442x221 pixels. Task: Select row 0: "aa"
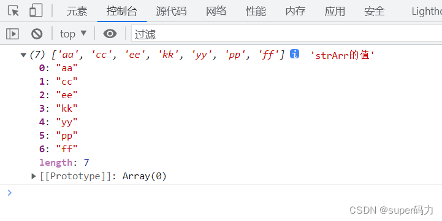[x=58, y=68]
